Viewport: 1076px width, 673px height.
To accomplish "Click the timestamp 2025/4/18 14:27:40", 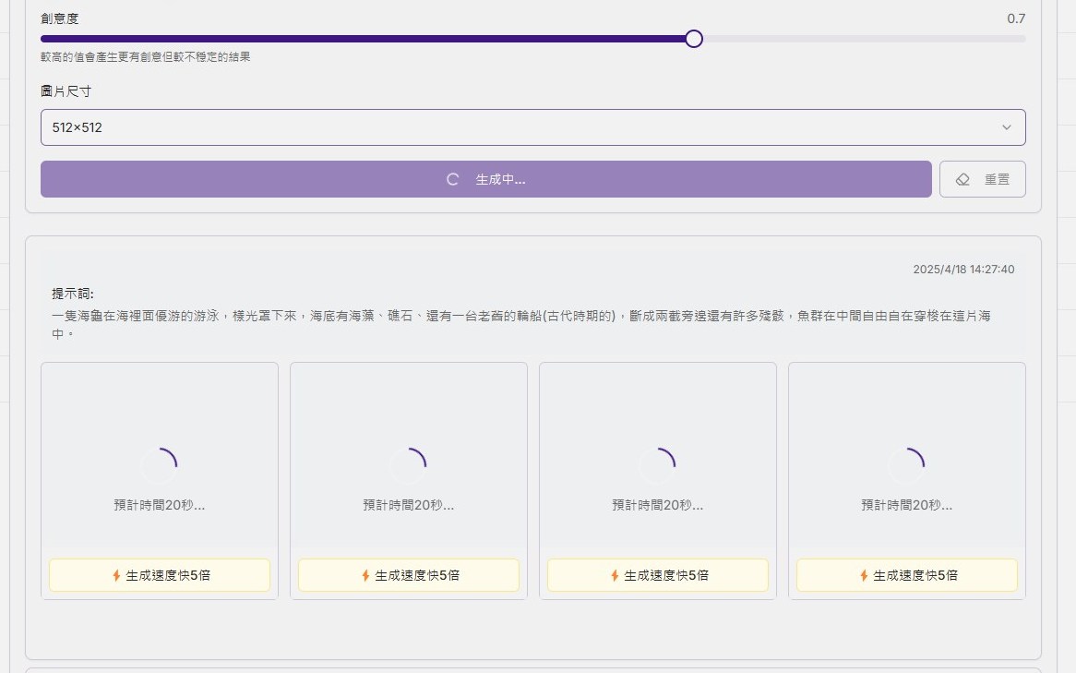I will coord(963,270).
